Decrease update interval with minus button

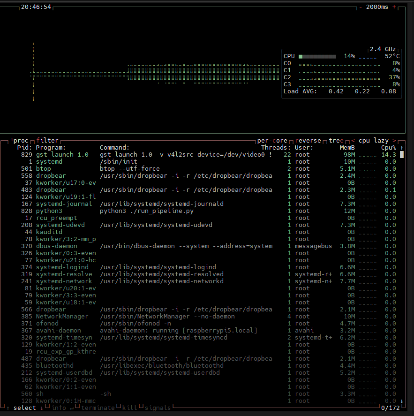pyautogui.click(x=361, y=7)
